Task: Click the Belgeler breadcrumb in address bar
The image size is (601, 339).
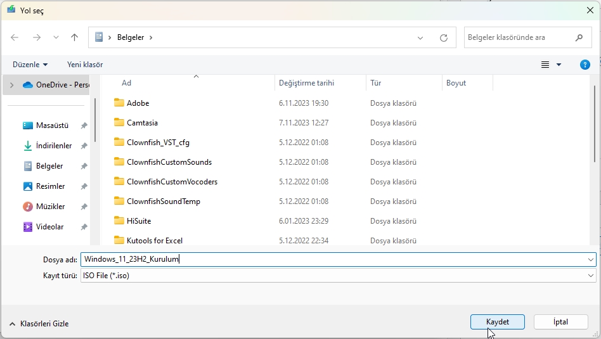Action: click(131, 37)
